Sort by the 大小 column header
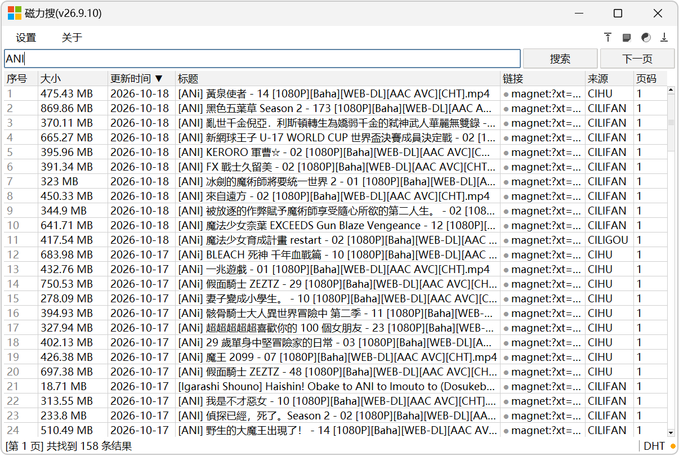This screenshot has height=456, width=679. (x=73, y=79)
